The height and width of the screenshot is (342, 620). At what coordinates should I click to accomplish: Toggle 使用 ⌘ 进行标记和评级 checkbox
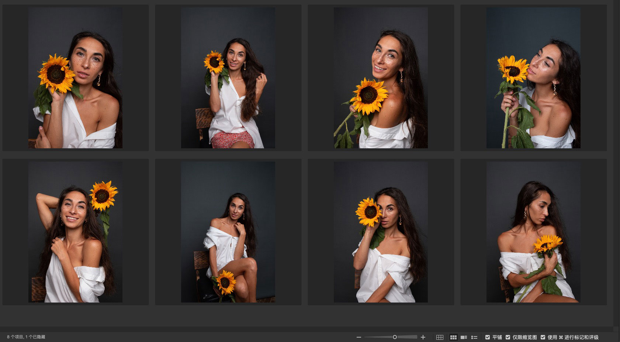pyautogui.click(x=543, y=337)
